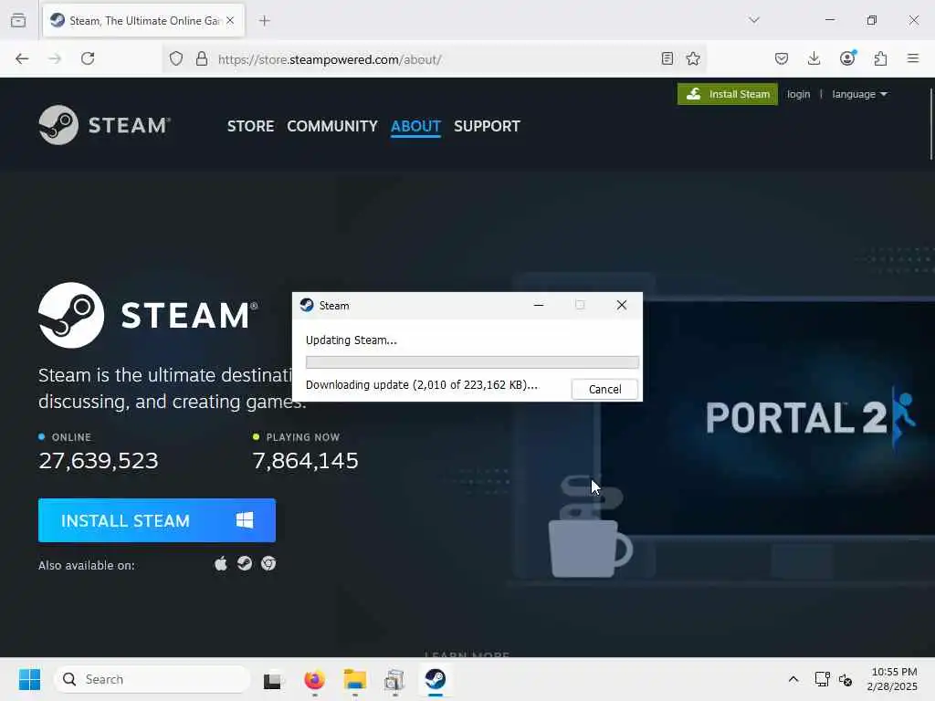Expand the list all tabs chevron

[x=754, y=20]
